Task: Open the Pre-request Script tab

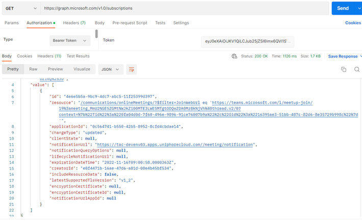Action: click(130, 23)
